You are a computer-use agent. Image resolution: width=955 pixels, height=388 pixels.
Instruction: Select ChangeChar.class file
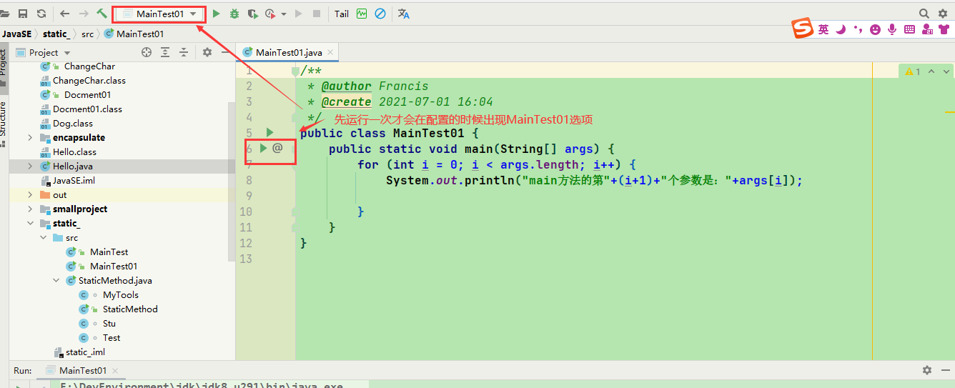pos(89,81)
